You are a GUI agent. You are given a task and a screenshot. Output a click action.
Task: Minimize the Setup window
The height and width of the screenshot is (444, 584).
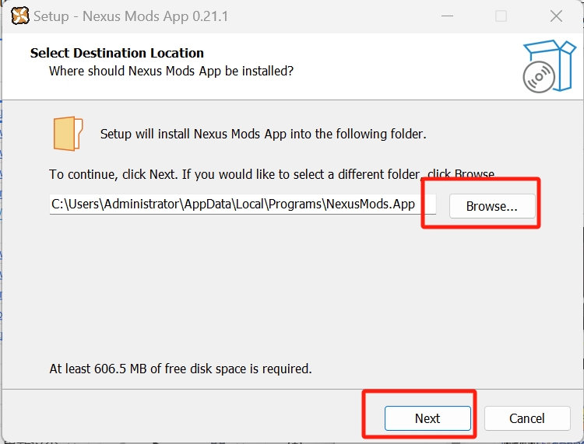pyautogui.click(x=447, y=16)
